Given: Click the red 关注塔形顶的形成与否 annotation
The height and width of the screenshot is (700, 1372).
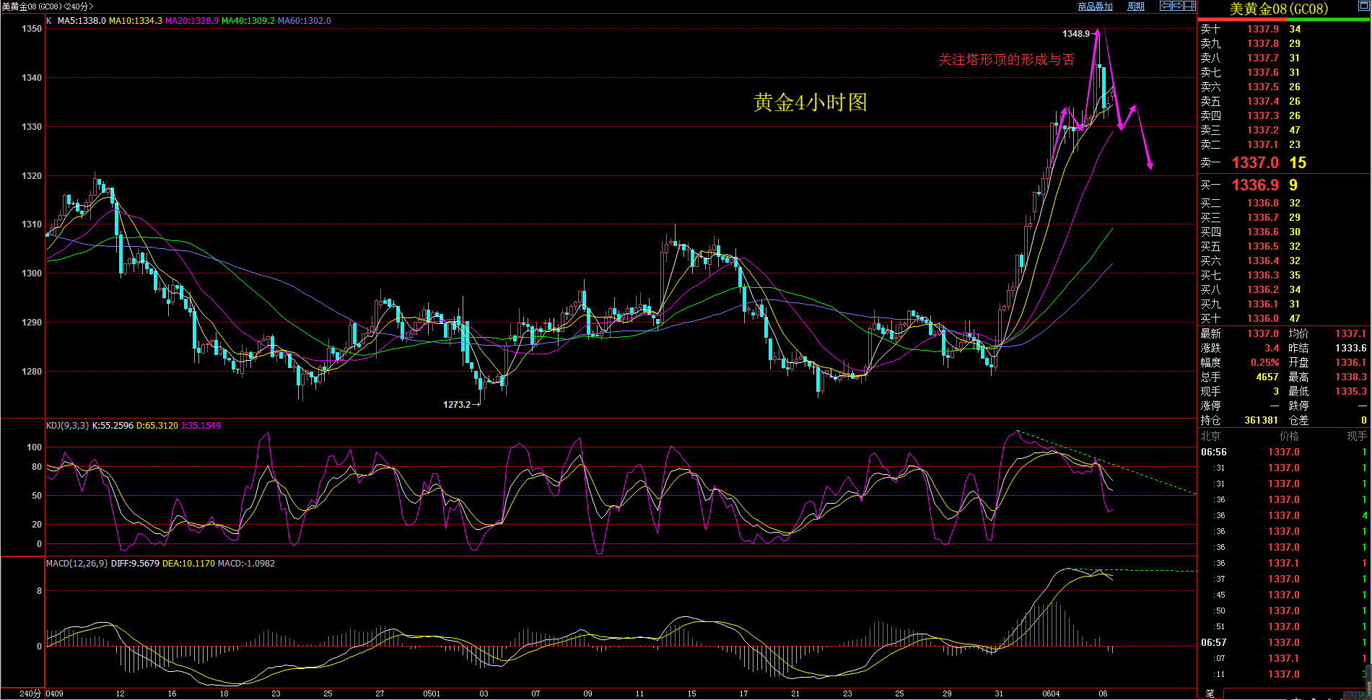Looking at the screenshot, I should [1006, 60].
